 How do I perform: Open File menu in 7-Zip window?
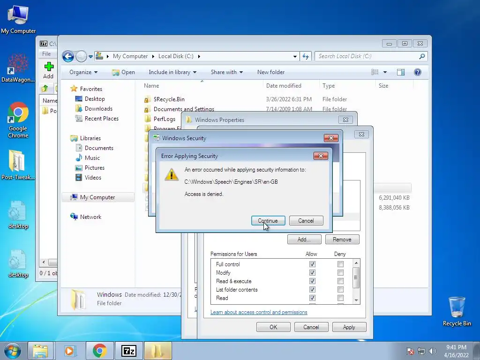tap(46, 53)
